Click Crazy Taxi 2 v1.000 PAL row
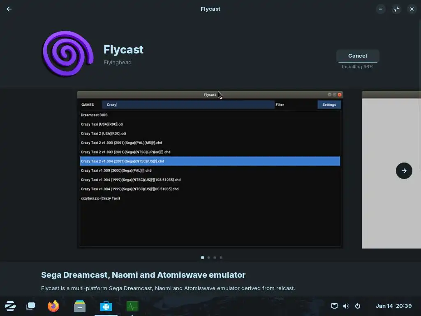This screenshot has height=316, width=421. tap(210, 143)
